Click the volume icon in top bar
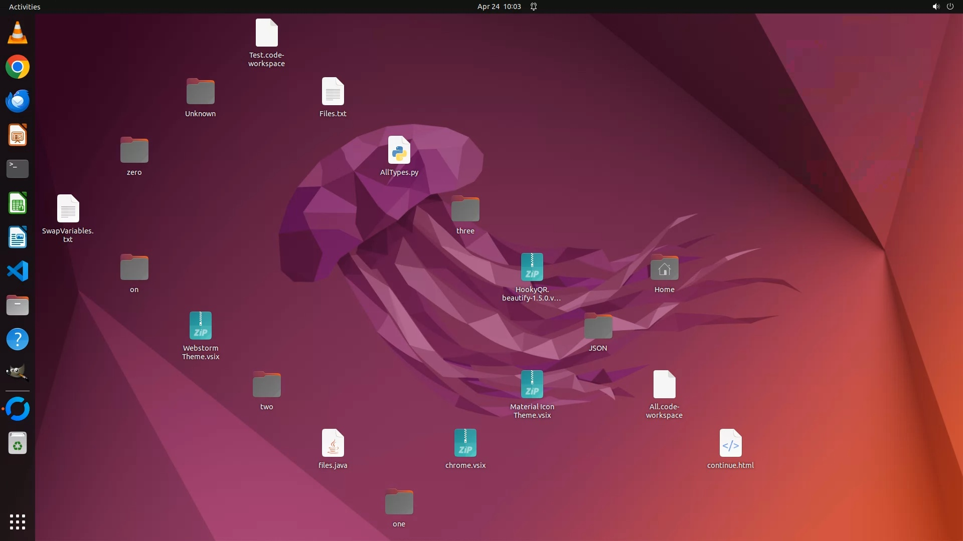Viewport: 963px width, 541px height. pos(935,7)
